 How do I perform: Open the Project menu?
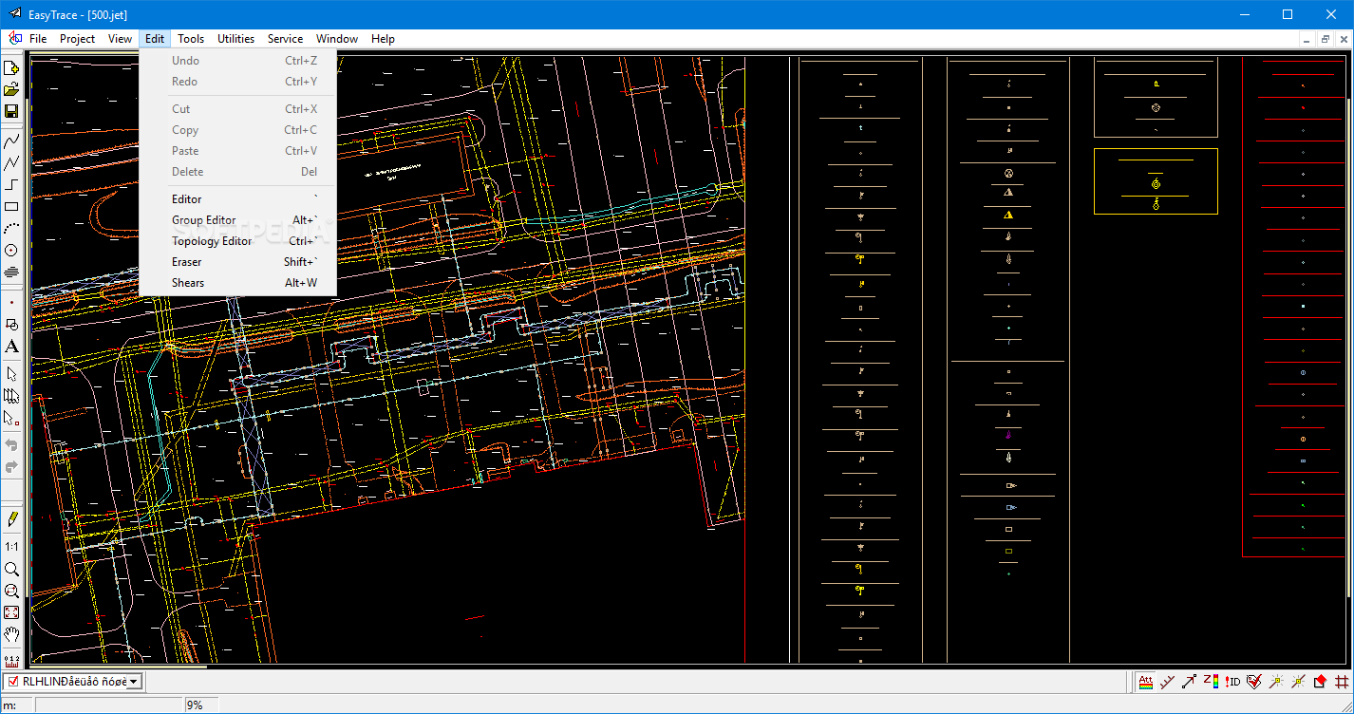[77, 39]
